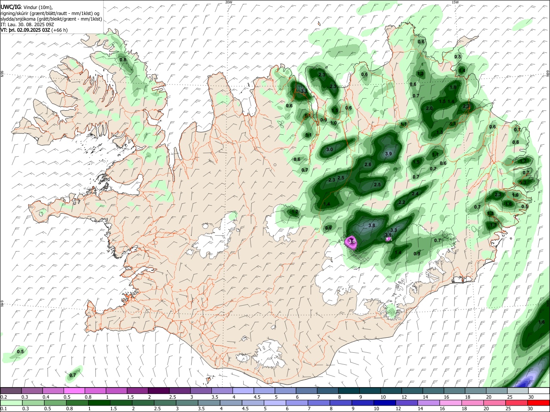Viewport: 550px width, 412px height.
Task: Click the VT: þri. 02.09.2025 03Z valid time
Action: tap(25, 30)
